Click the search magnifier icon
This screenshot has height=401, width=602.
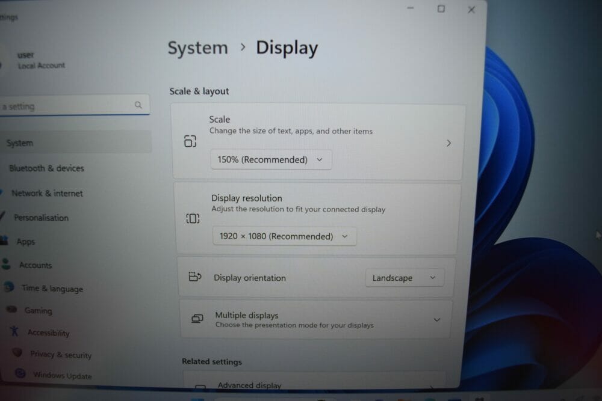click(138, 105)
